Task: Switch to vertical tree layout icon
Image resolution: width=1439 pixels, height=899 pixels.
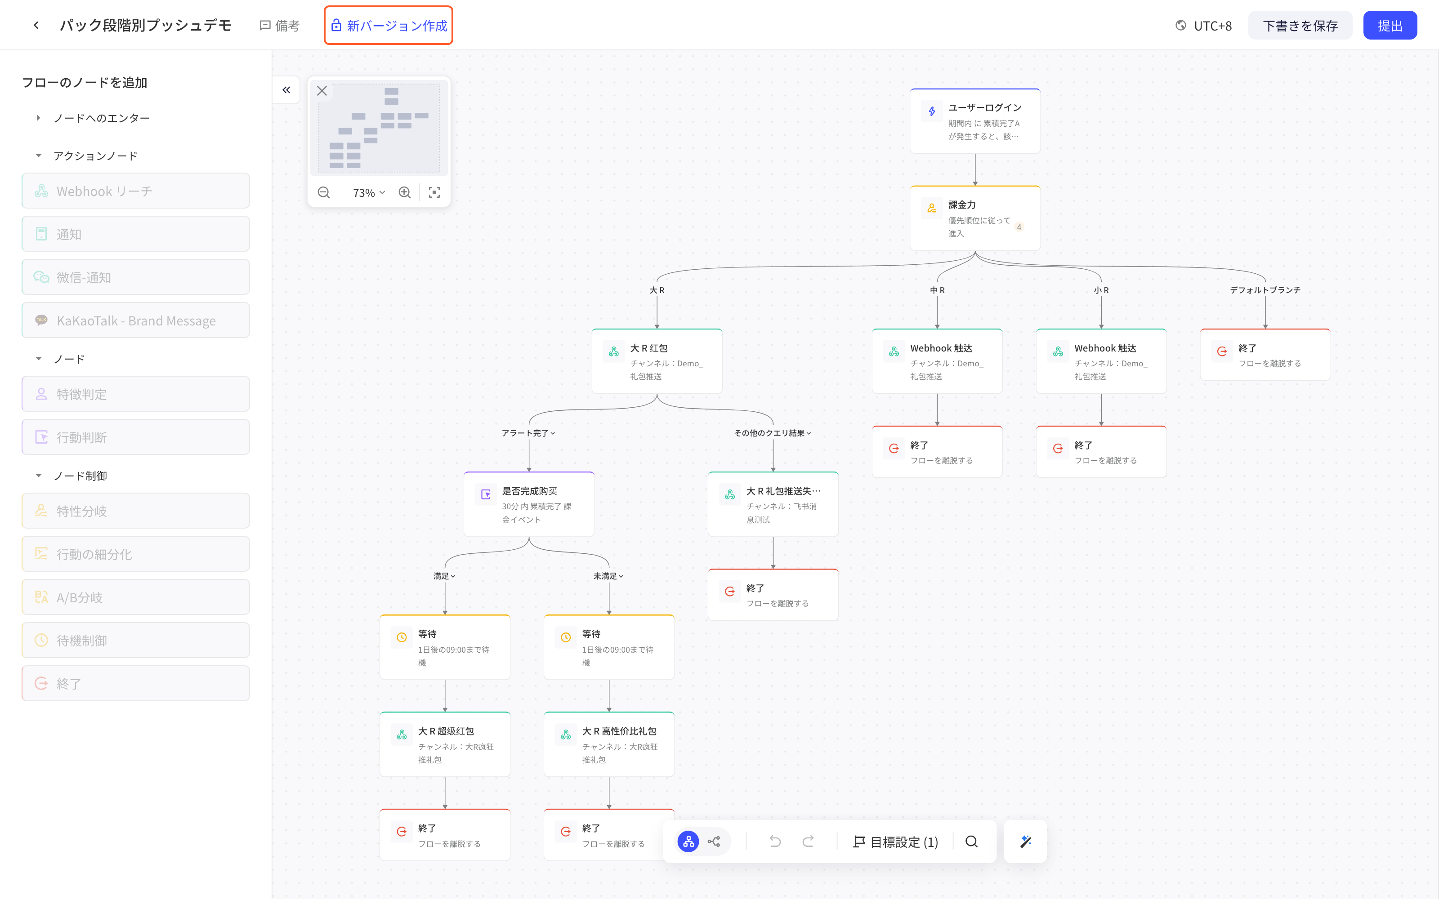Action: (688, 841)
